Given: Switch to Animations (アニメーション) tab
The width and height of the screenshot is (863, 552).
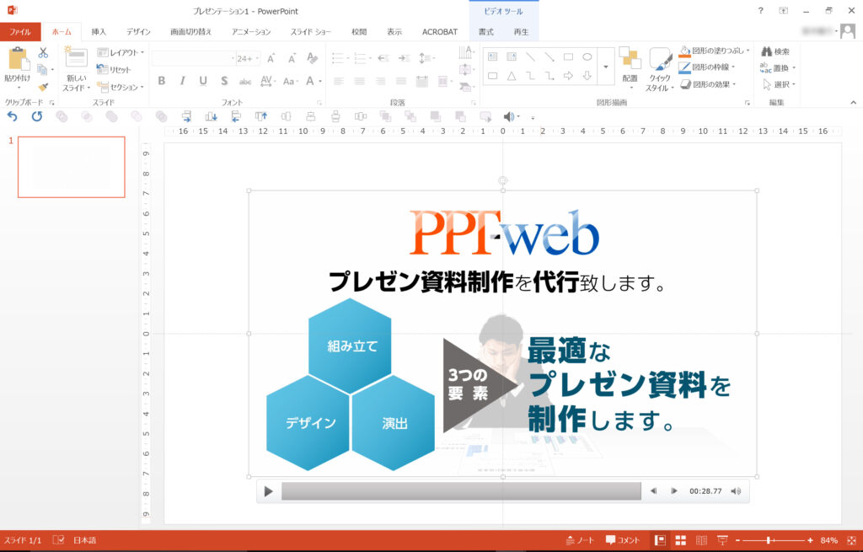Looking at the screenshot, I should point(251,32).
